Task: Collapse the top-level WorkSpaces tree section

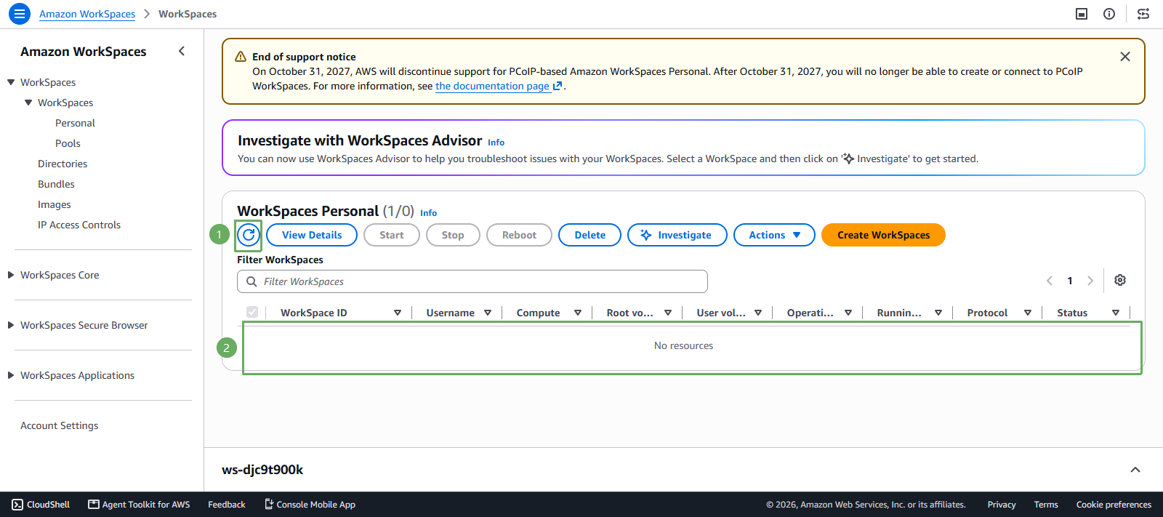Action: coord(11,82)
